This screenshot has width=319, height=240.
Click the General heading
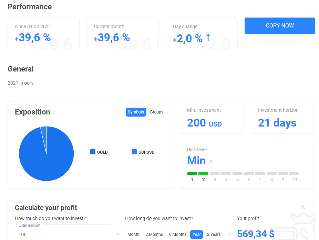click(21, 69)
